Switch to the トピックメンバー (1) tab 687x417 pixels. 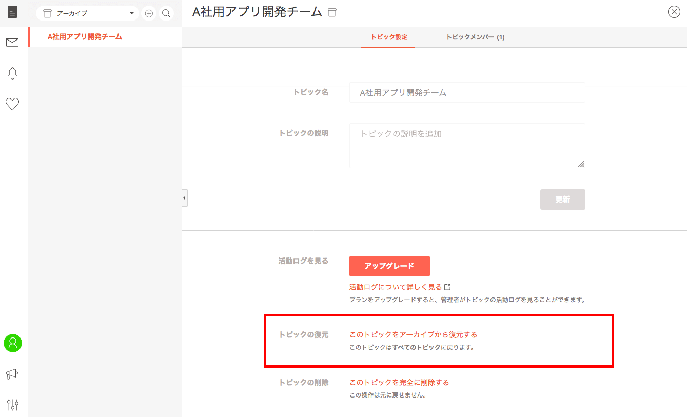(475, 37)
